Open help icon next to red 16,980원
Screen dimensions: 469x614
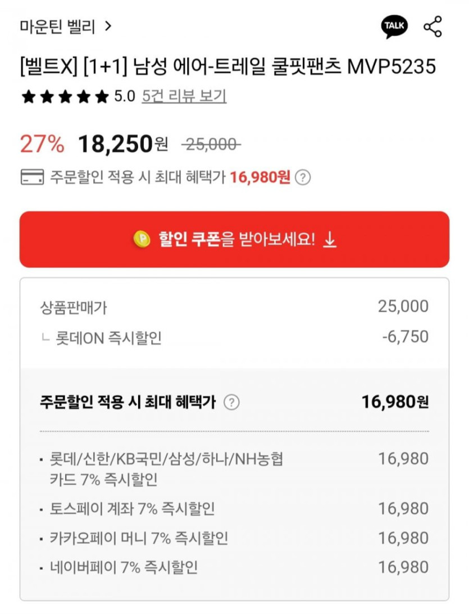[303, 178]
